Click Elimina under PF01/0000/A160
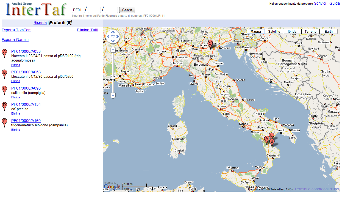 pos(16,130)
